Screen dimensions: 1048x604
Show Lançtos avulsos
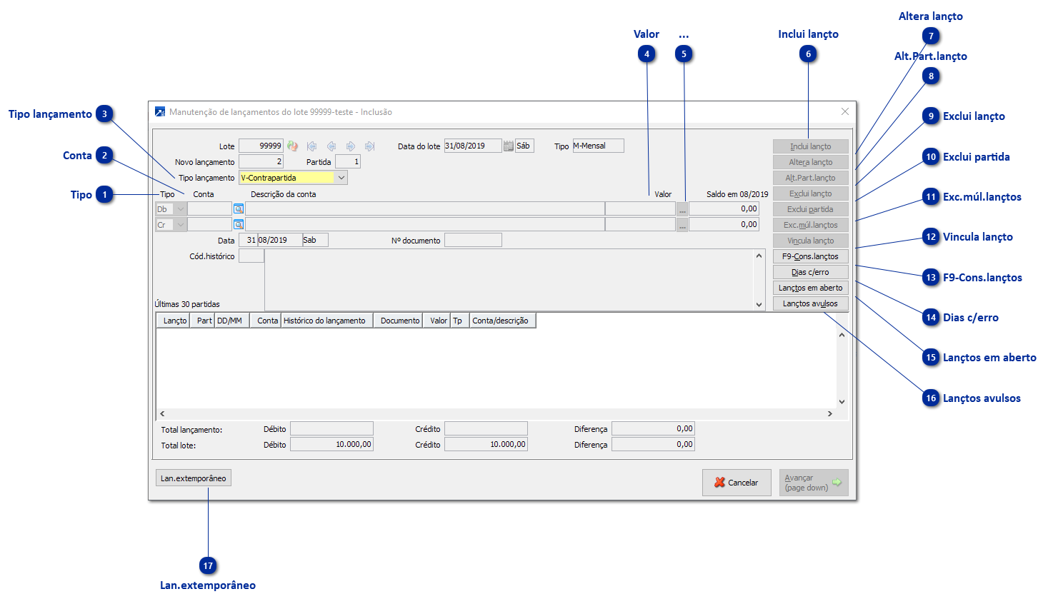click(x=811, y=303)
